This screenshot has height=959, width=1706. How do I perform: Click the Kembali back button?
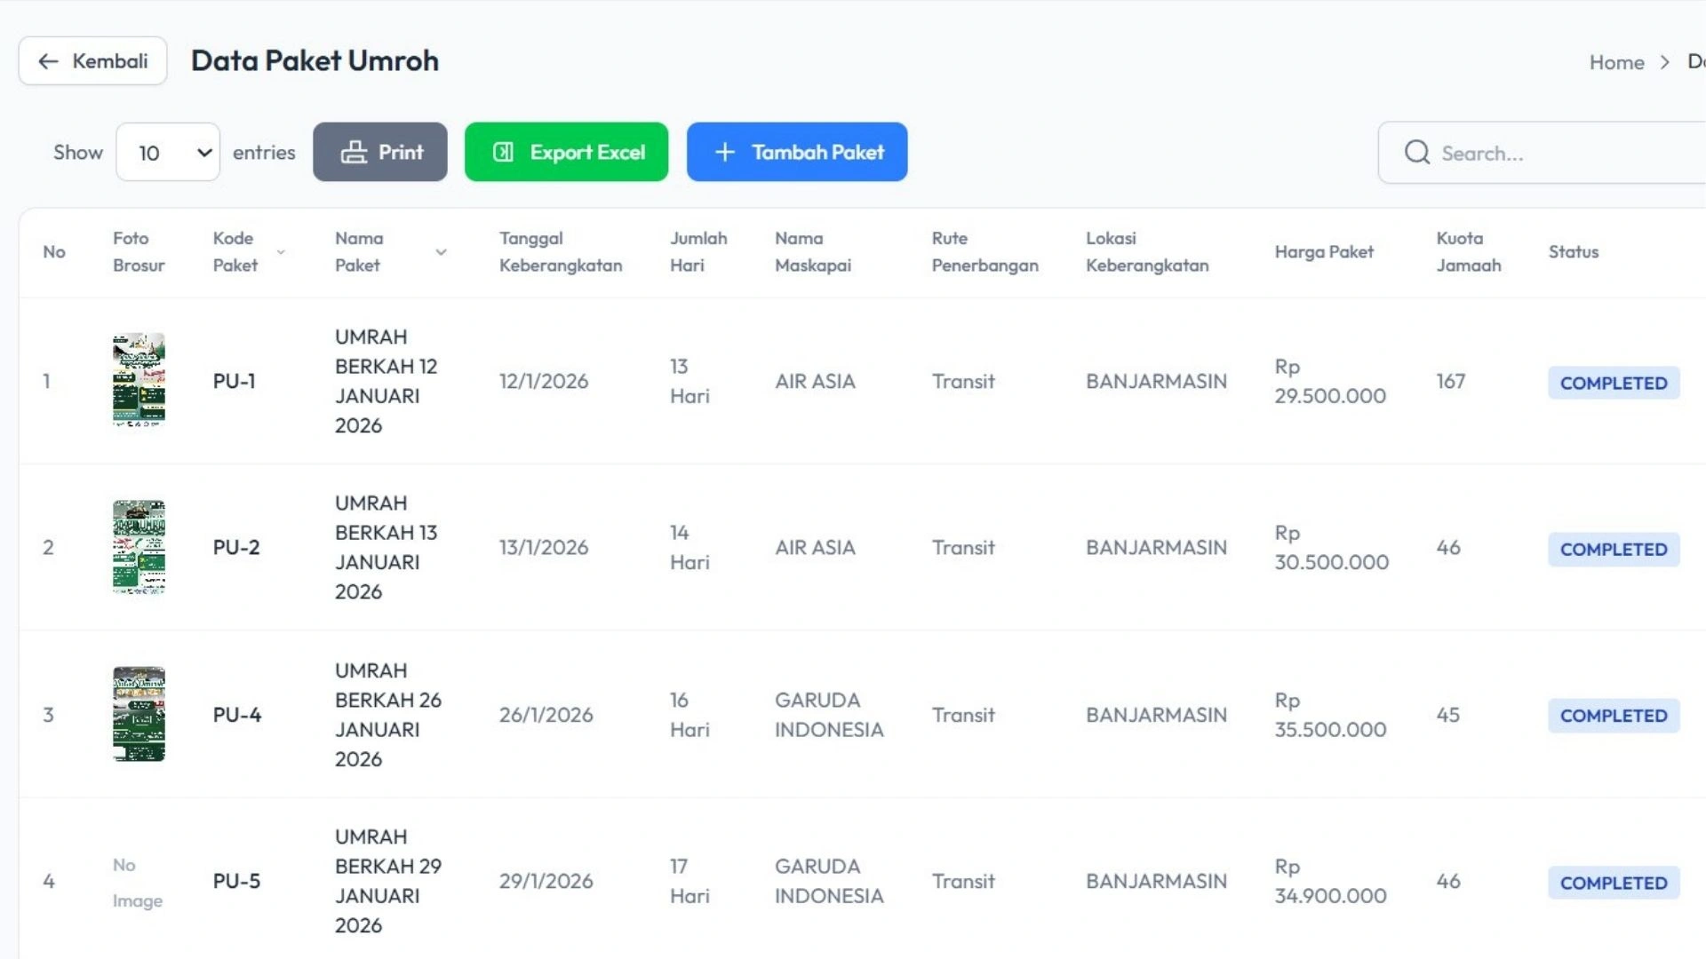[x=93, y=61]
